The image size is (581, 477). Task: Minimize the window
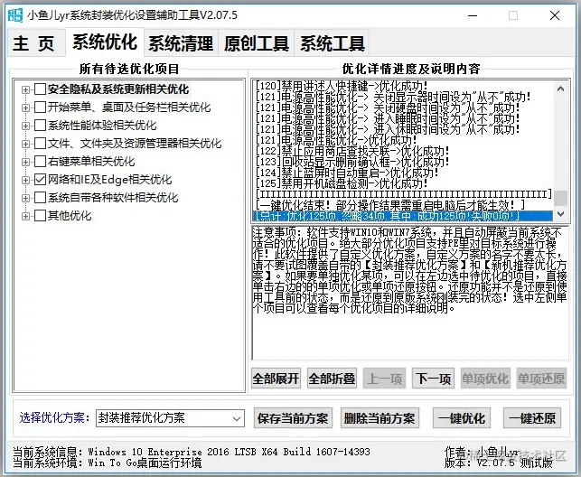pos(473,15)
